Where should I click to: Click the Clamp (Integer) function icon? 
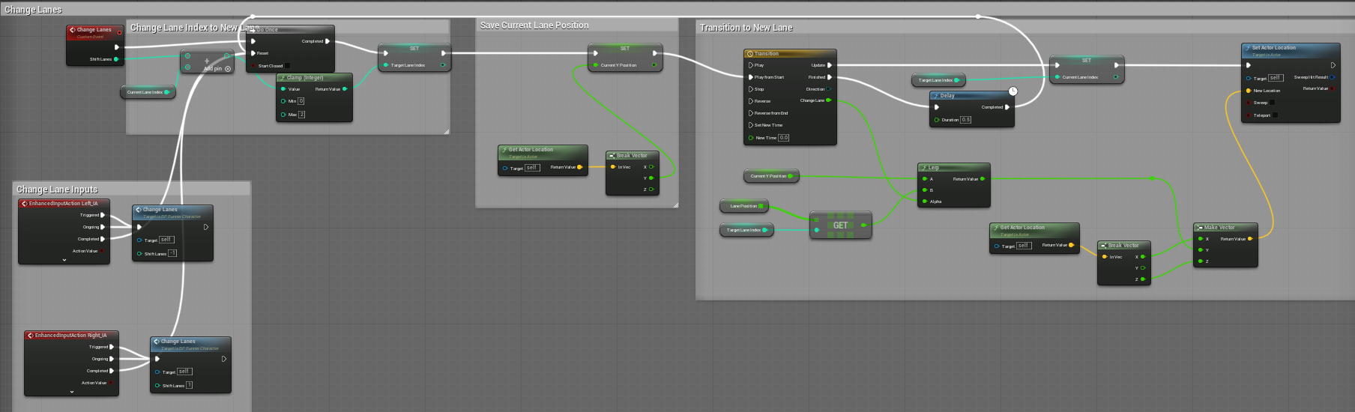[283, 78]
